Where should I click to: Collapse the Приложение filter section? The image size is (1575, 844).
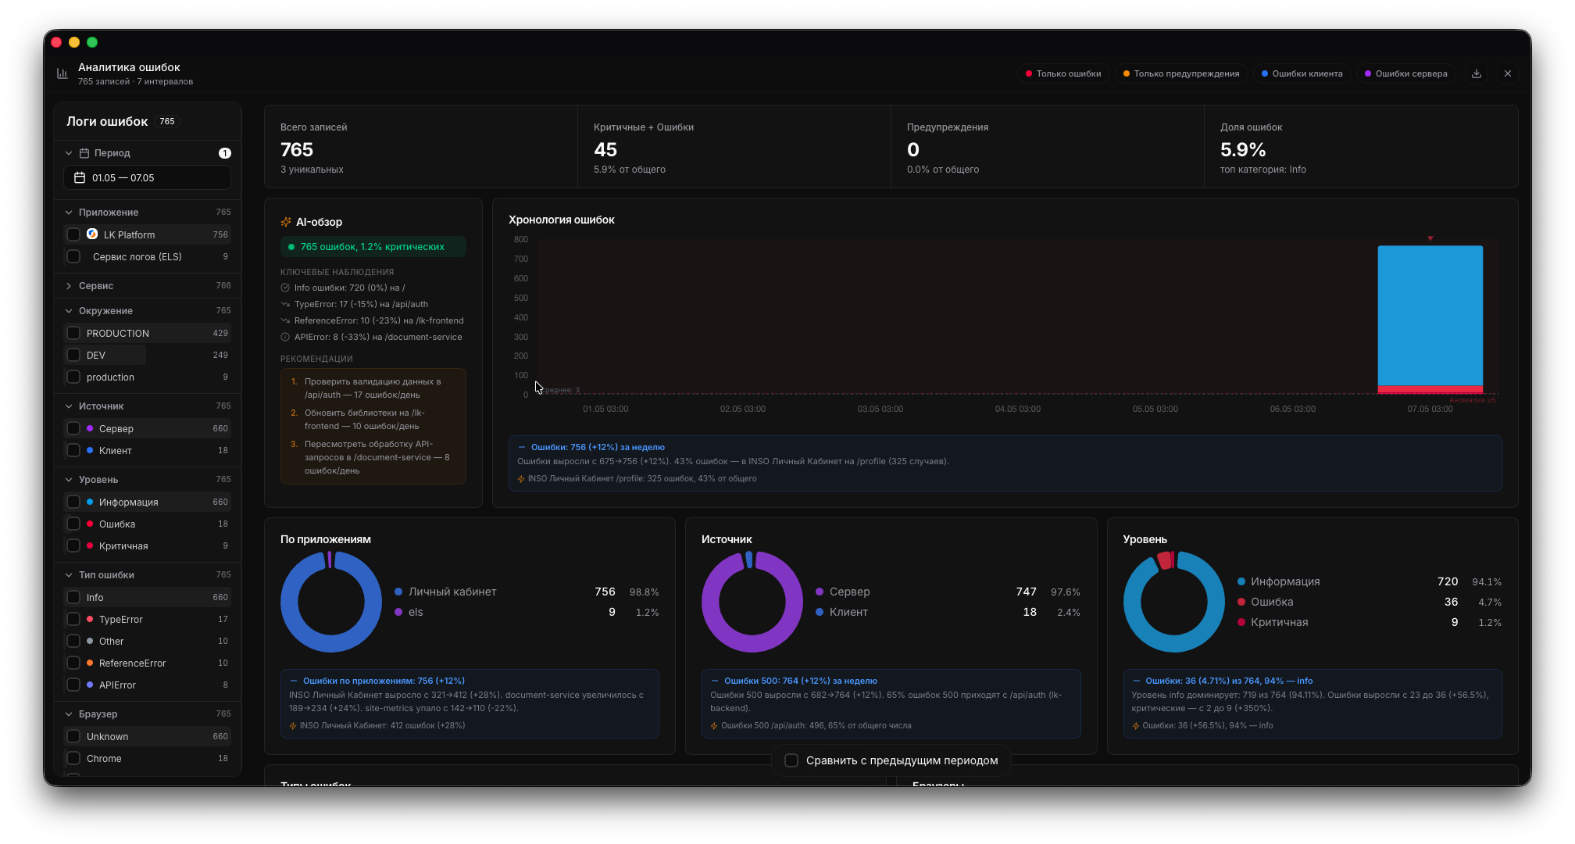point(69,213)
